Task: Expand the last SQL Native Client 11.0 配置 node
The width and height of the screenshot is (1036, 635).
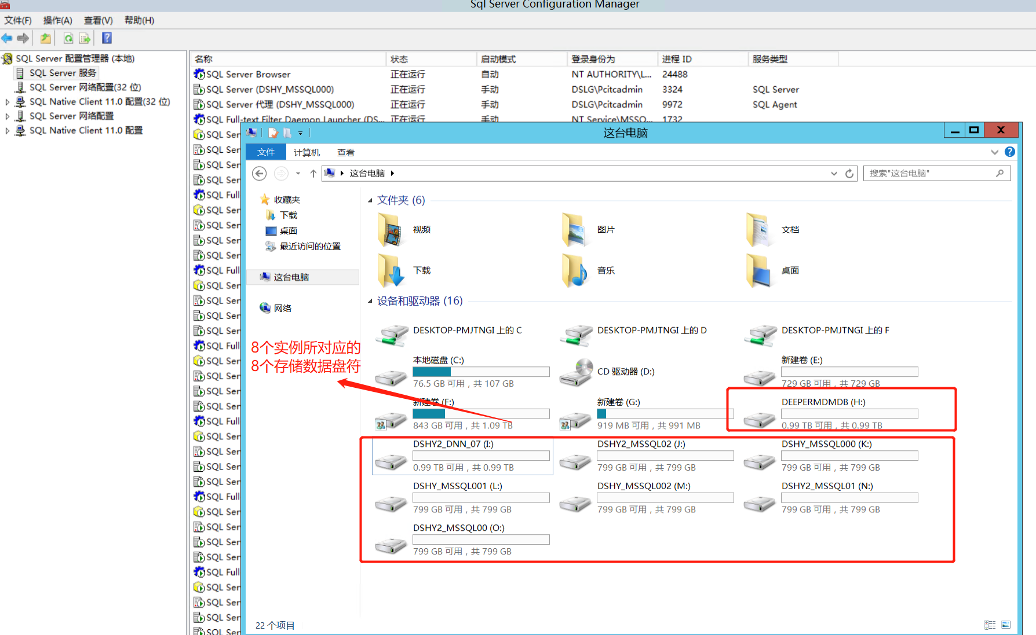Action: coord(7,131)
